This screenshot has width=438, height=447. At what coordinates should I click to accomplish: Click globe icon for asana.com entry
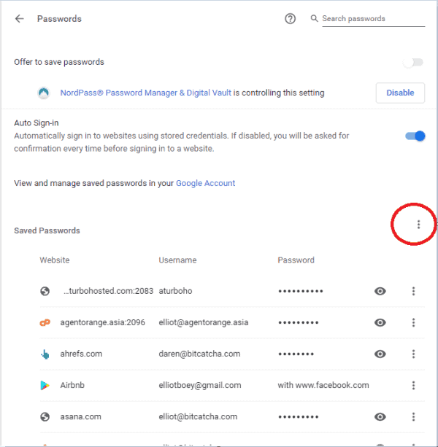45,417
